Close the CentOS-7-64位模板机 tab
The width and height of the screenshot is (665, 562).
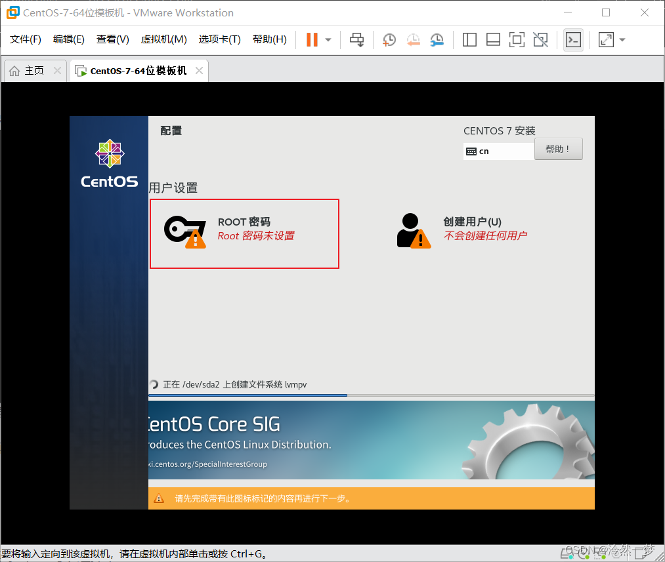[x=199, y=71]
